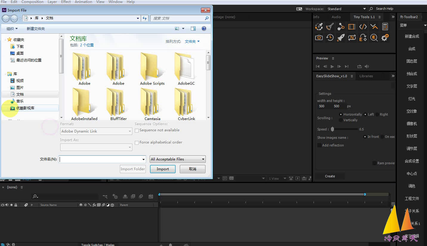Viewport: 427px width, 246px height.
Task: Click the timeline composition mini-flowchart icon
Action: click(x=105, y=196)
